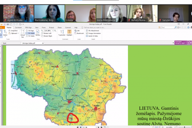Image resolution: width=192 pixels, height=128 pixels.
Task: Click the Convert Word to PDF banner
Action: pos(183,43)
